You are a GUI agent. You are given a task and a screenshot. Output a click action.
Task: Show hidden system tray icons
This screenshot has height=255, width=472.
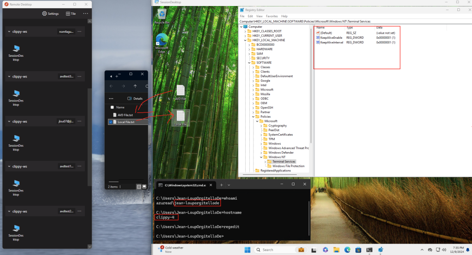(x=422, y=249)
